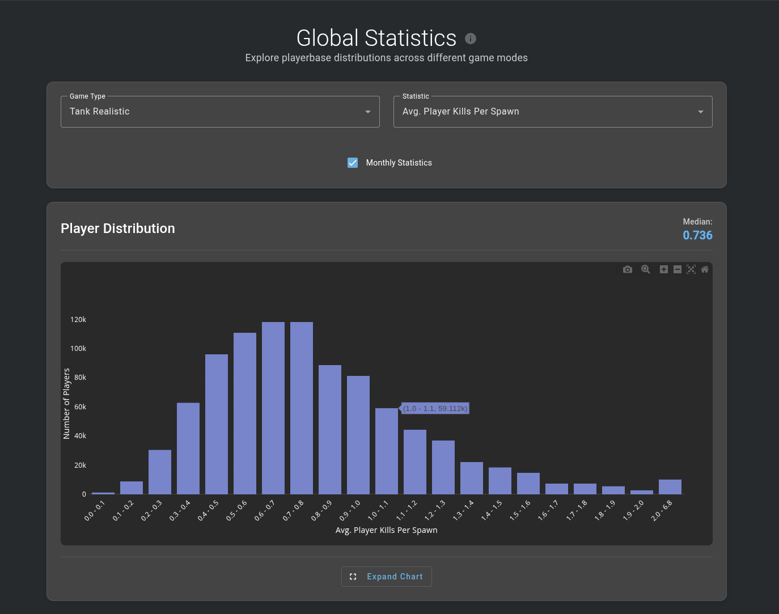Open the Statistic dropdown
The width and height of the screenshot is (779, 614).
(553, 112)
